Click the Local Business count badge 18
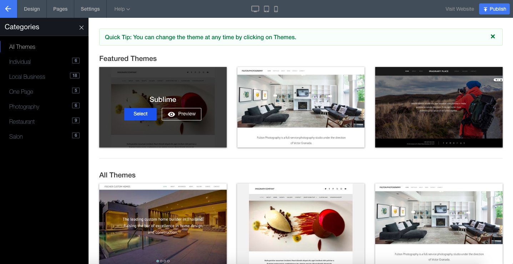This screenshot has height=264, width=513. (75, 76)
